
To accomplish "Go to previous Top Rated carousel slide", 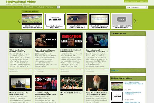I will (x=19, y=21).
